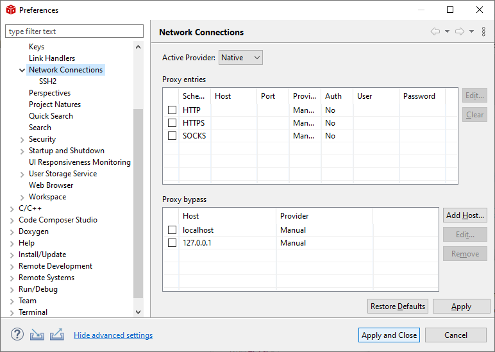Click the Add Host button
Screen dimensions: 495x352
pos(465,215)
